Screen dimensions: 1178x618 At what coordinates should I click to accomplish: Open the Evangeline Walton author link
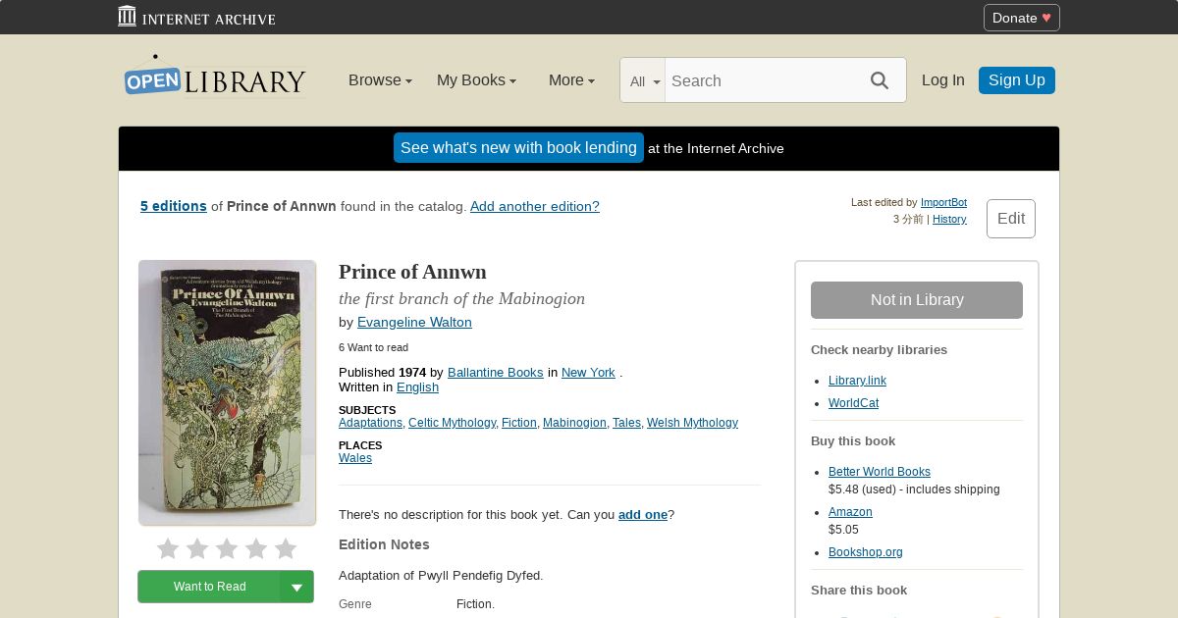pos(414,322)
